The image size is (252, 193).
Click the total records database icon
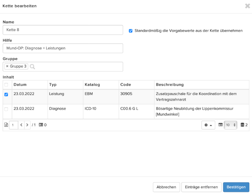242,125
